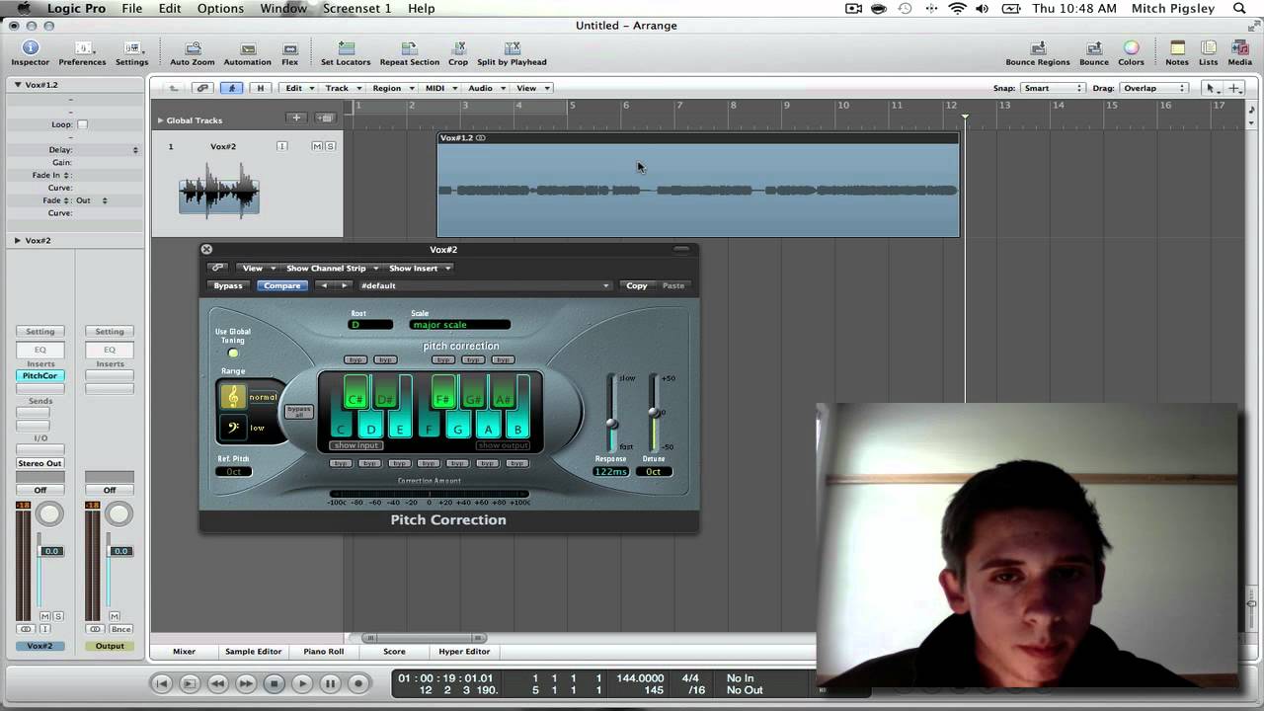Select the treble clef normal range
1264x711 pixels.
(x=233, y=397)
